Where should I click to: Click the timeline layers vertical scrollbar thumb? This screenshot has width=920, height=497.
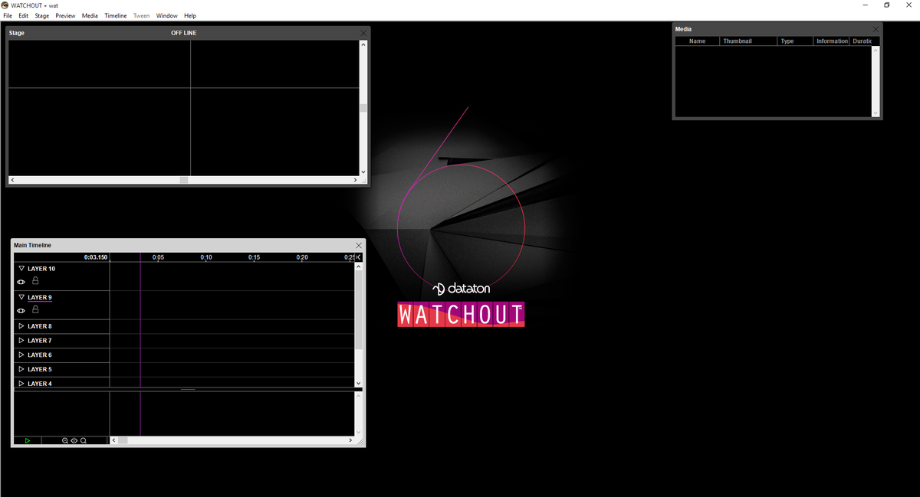(358, 310)
